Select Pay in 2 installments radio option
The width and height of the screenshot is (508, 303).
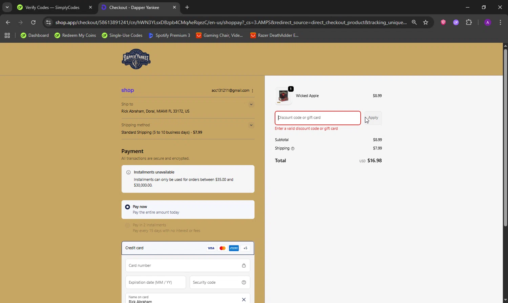(128, 225)
